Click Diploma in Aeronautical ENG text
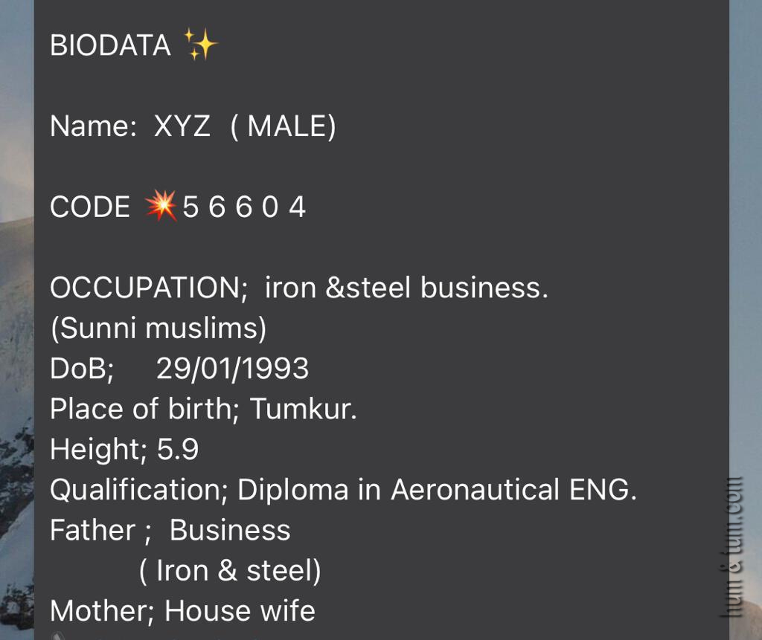 click(437, 489)
